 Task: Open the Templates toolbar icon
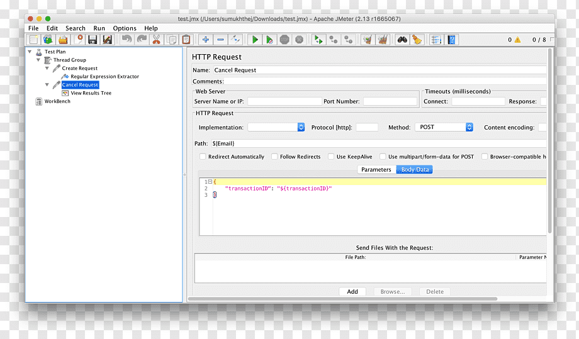pyautogui.click(x=48, y=40)
